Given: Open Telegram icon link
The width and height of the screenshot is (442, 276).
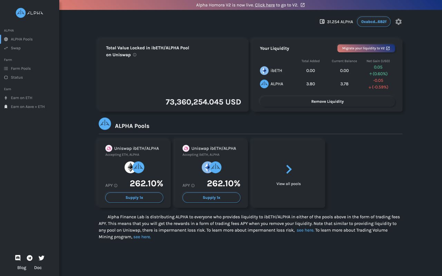Looking at the screenshot, I should click(30, 258).
